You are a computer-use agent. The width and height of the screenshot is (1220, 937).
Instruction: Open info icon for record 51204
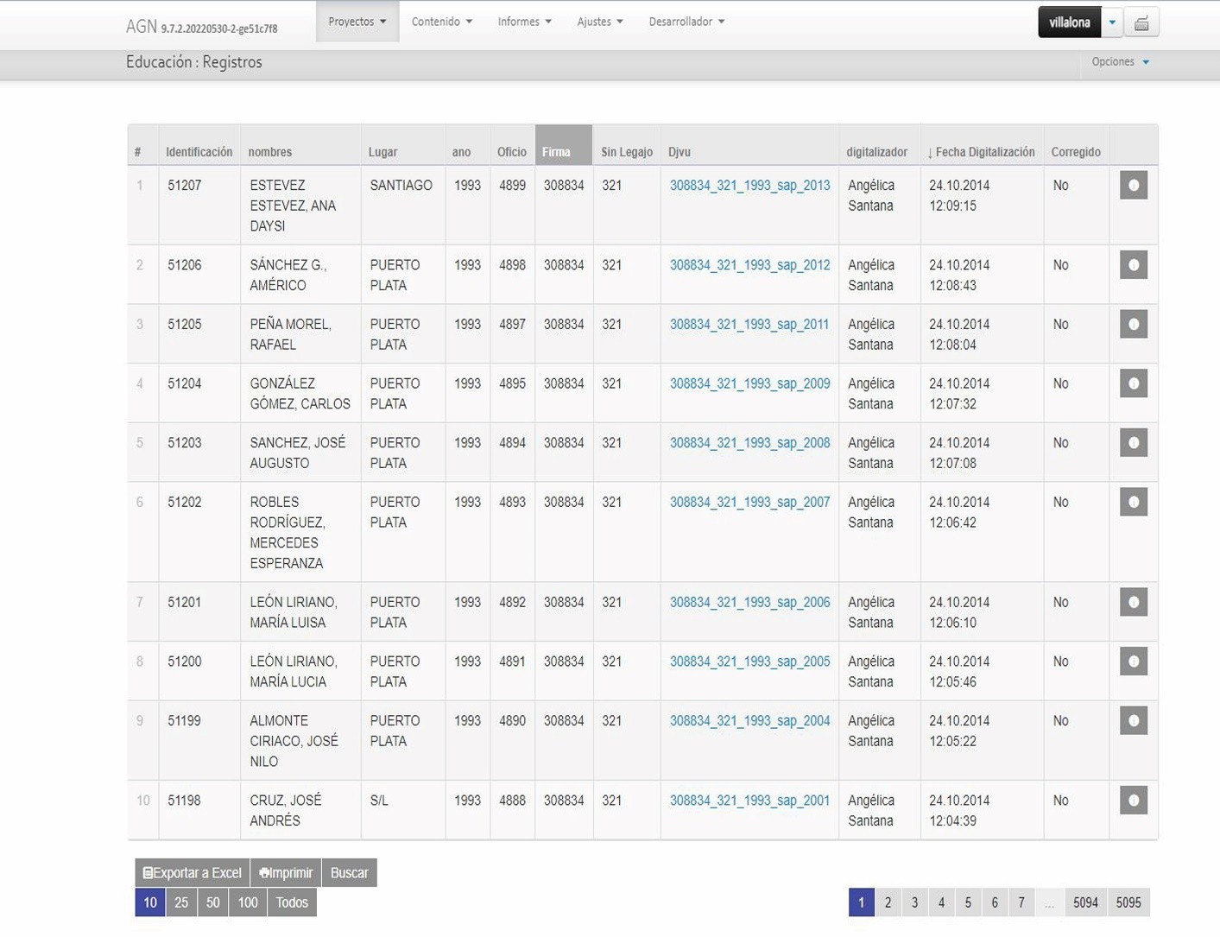click(x=1133, y=384)
